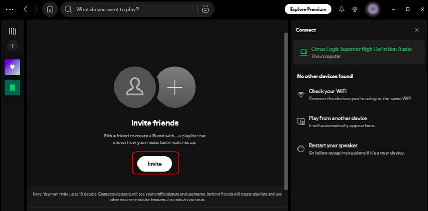Minimize the Spotify window

point(393,9)
